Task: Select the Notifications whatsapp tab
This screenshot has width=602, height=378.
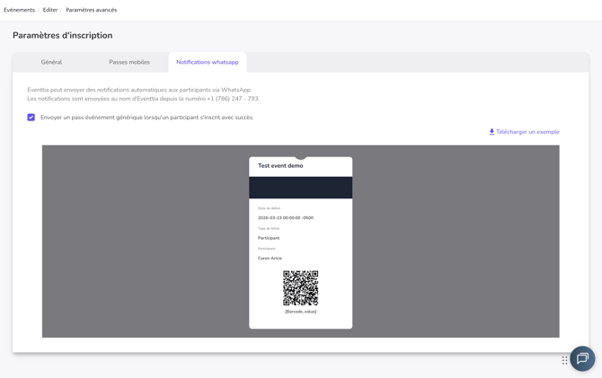Action: (x=207, y=62)
